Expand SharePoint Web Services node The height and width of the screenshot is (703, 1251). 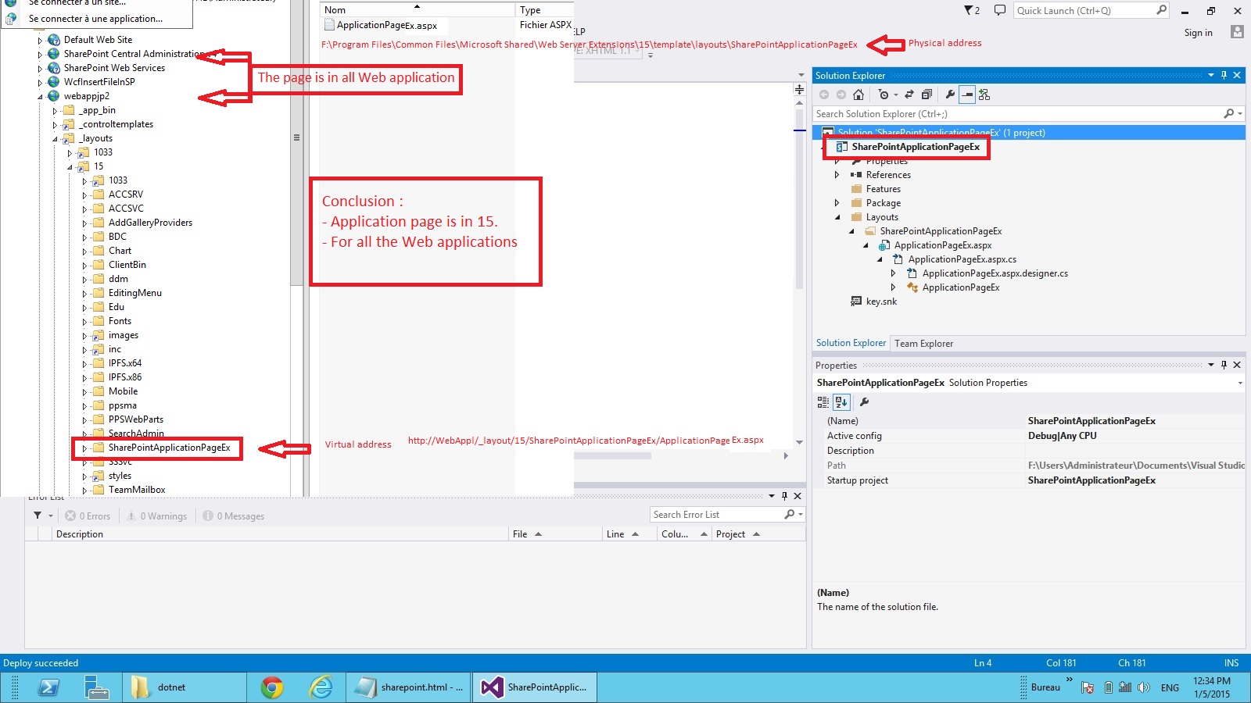(x=40, y=68)
